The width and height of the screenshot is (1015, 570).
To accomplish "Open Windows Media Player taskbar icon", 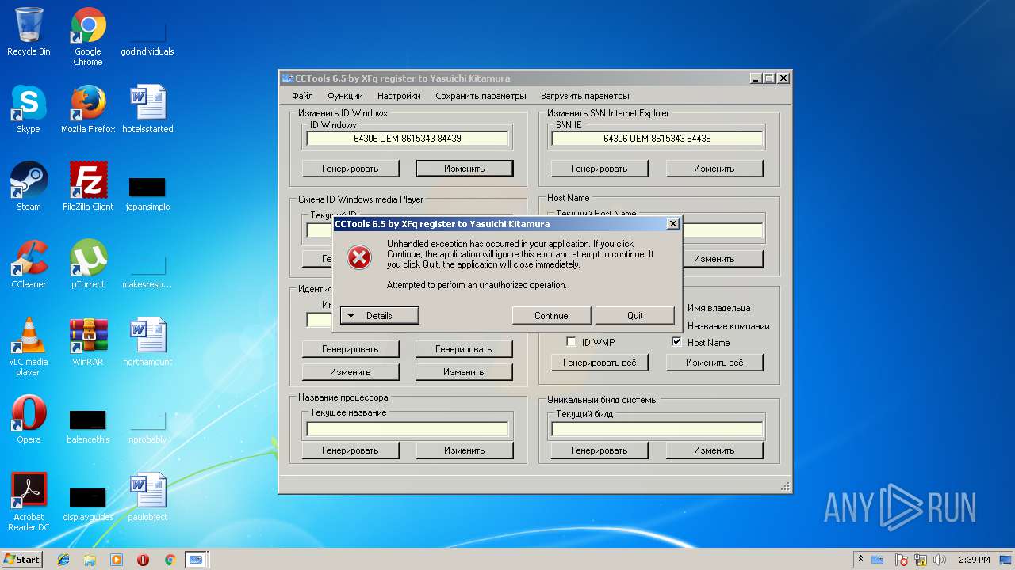I will tap(117, 560).
